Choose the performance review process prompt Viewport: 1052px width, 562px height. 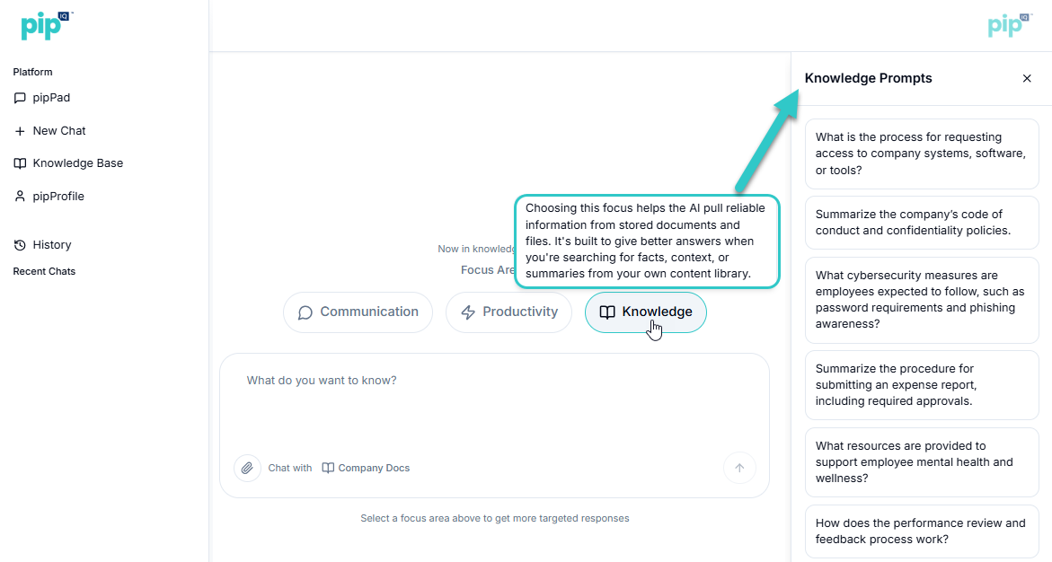(x=922, y=531)
